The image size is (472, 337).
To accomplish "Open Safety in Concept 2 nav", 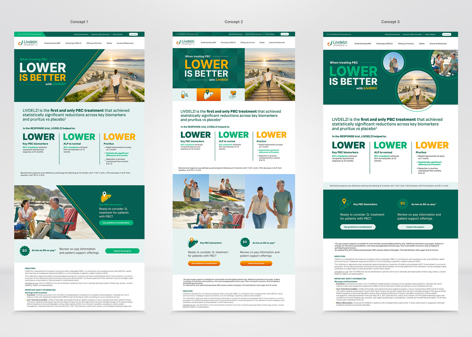I will [x=262, y=43].
